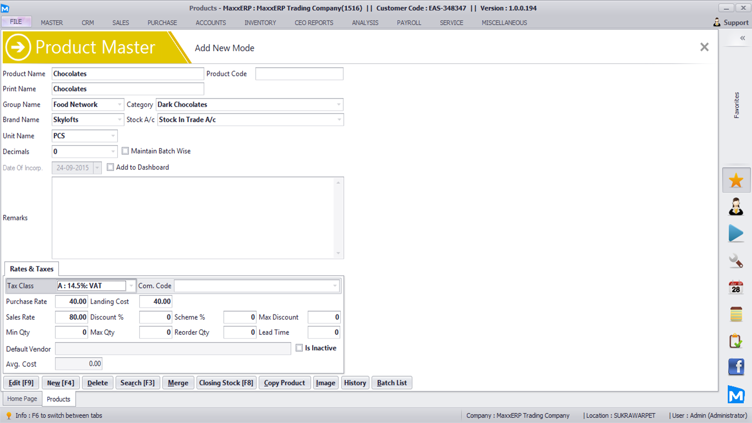Click the blue play arrow icon
The image size is (752, 423).
coord(736,234)
